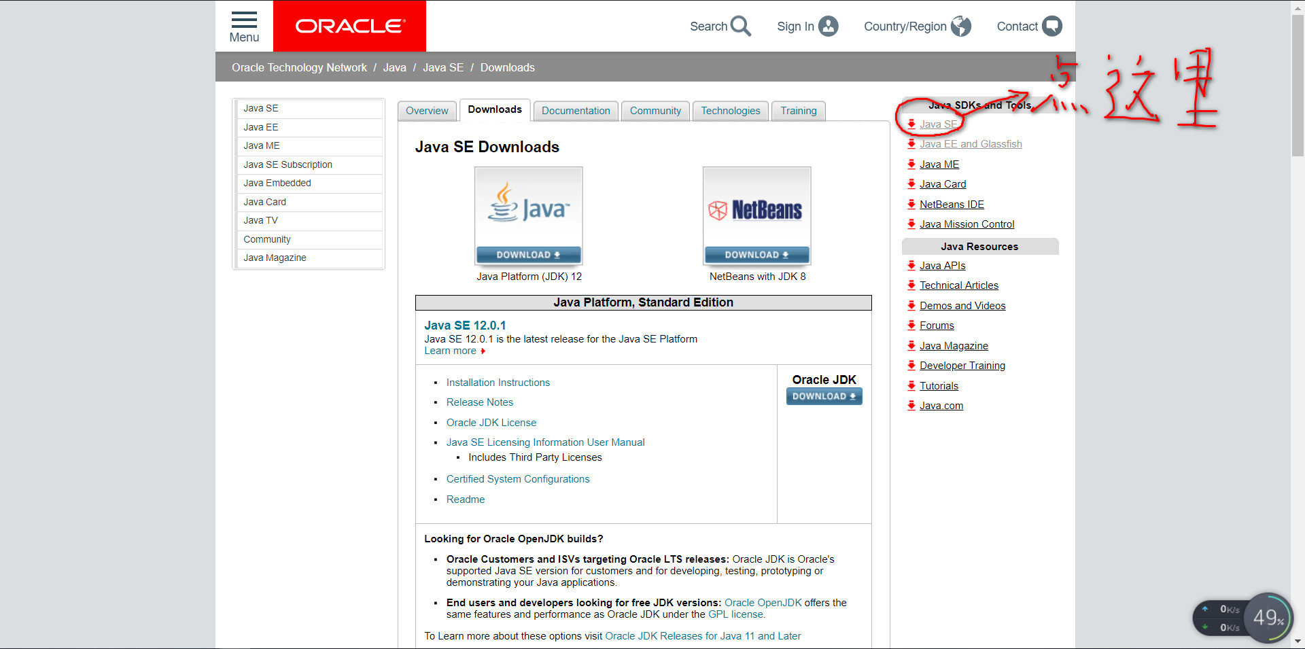Click the red icon beside Java APIs
1305x649 pixels.
pyautogui.click(x=911, y=265)
